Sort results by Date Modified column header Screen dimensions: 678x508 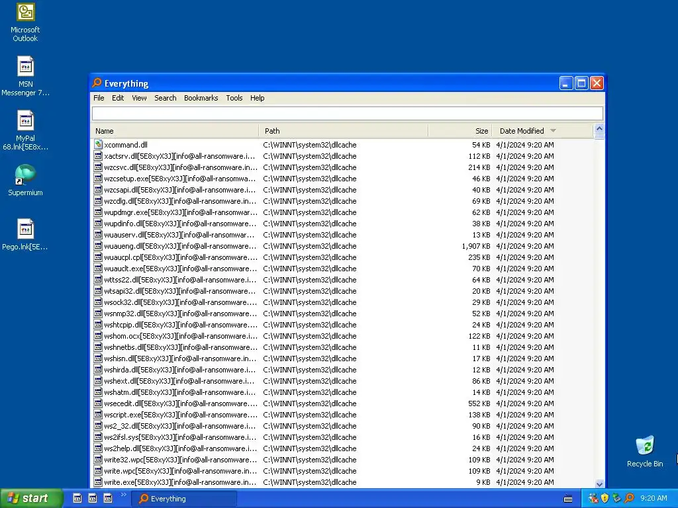543,131
